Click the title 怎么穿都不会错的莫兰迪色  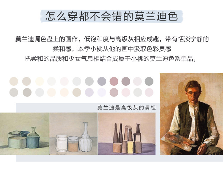click(111, 16)
